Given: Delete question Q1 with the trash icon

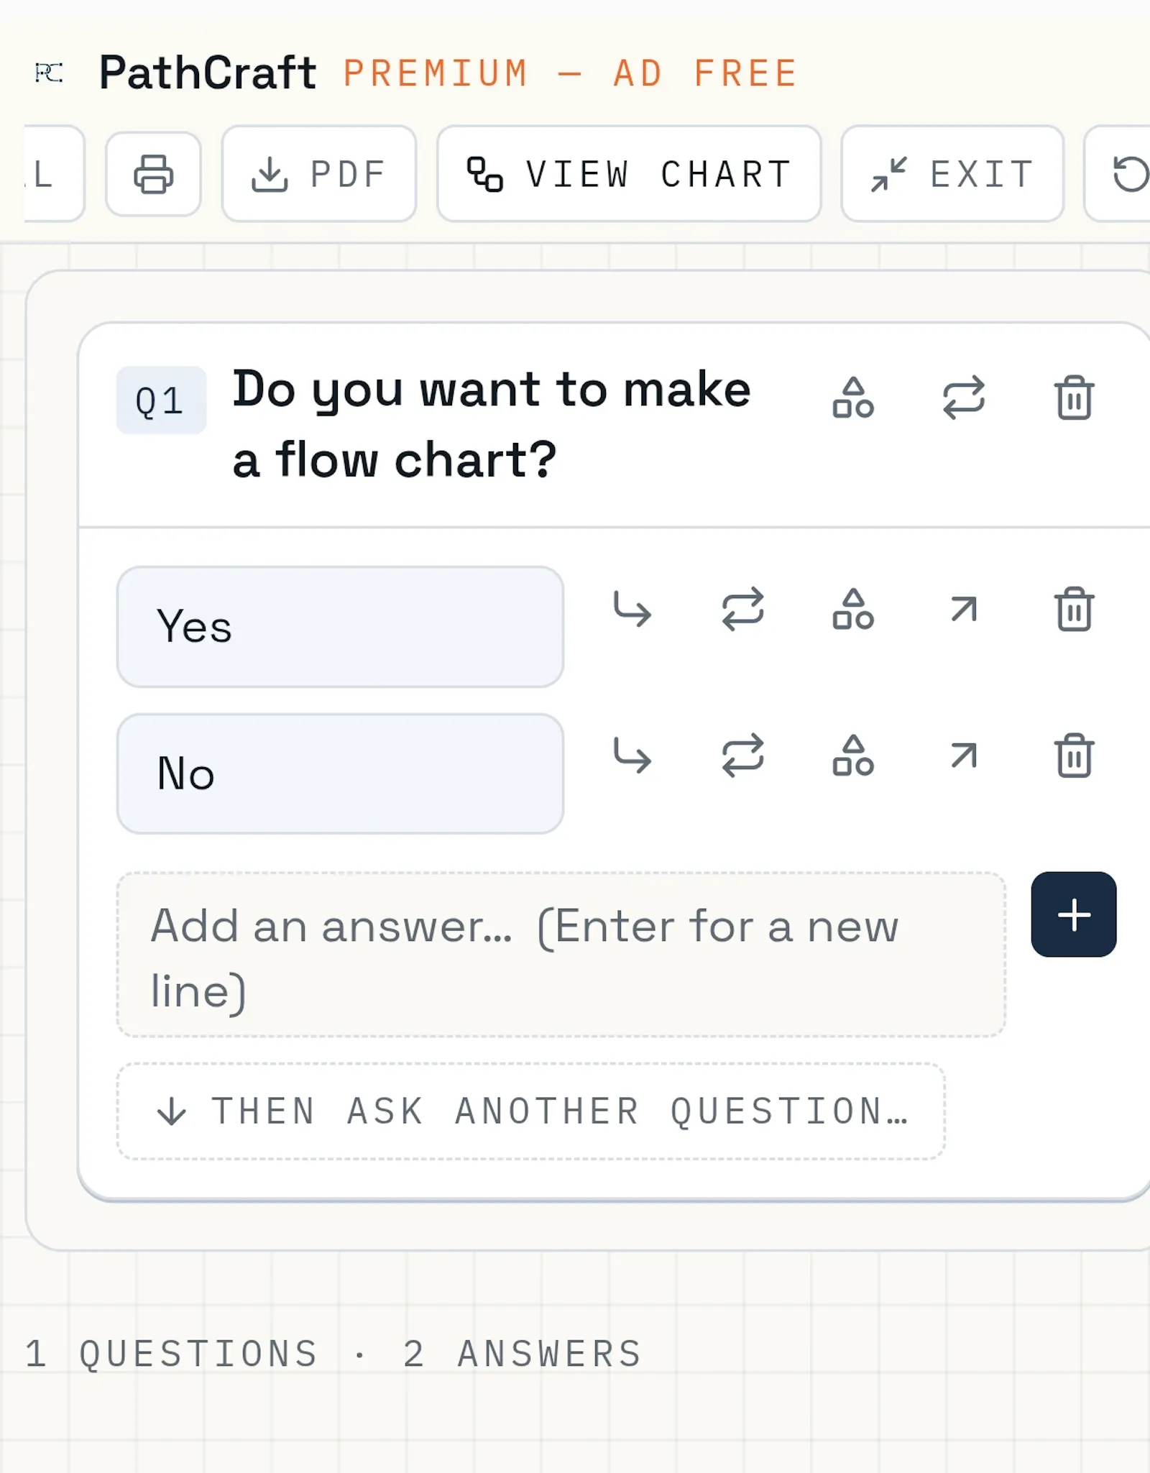Looking at the screenshot, I should 1074,398.
